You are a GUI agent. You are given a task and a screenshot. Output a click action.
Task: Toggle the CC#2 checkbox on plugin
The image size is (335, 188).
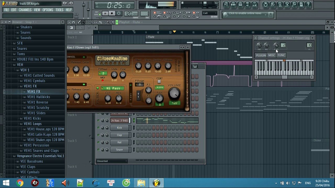click(x=159, y=82)
